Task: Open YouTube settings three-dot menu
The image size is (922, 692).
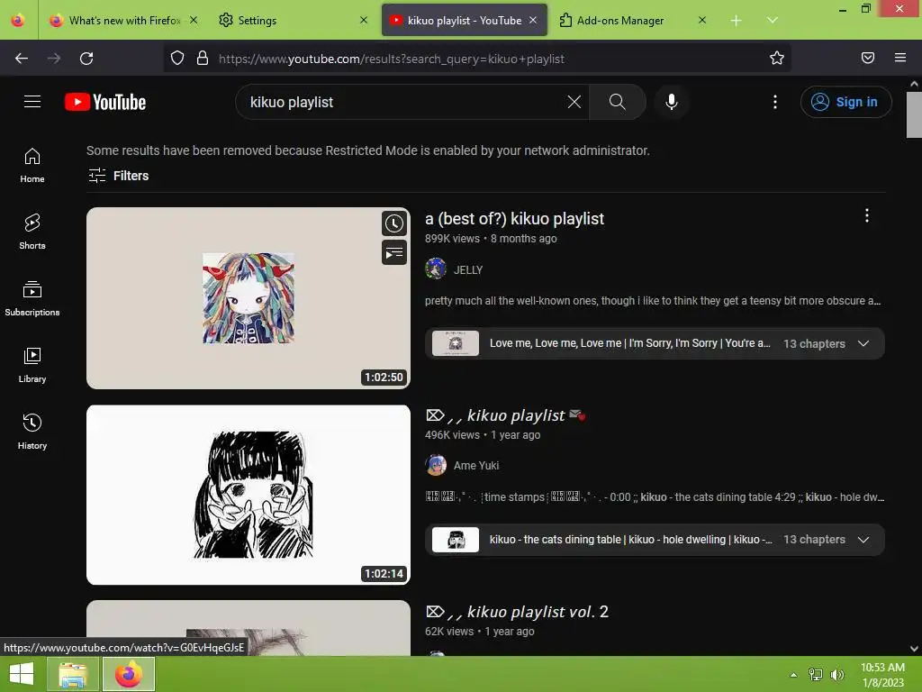Action: click(x=775, y=102)
